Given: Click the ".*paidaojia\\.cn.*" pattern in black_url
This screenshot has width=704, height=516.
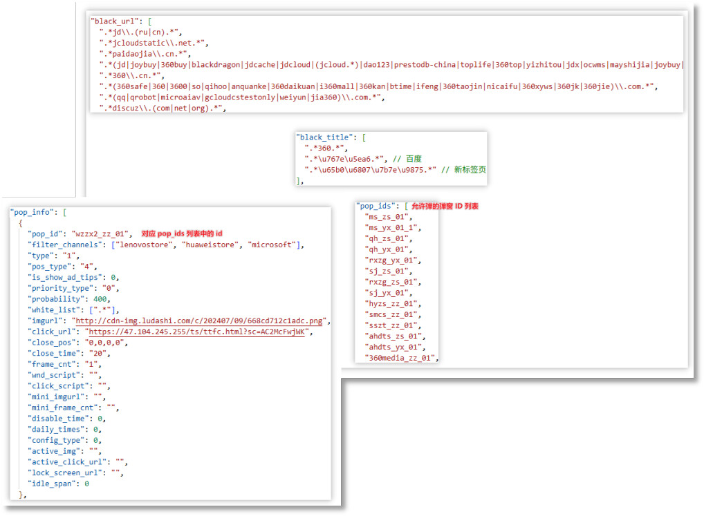Looking at the screenshot, I should pos(145,54).
